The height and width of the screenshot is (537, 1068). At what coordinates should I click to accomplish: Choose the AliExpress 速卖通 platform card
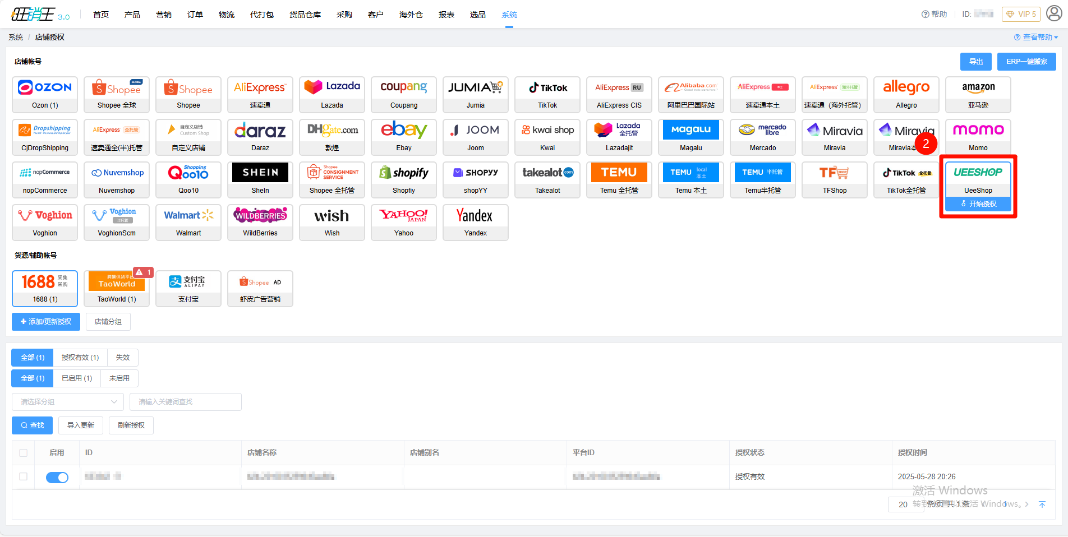pyautogui.click(x=260, y=95)
